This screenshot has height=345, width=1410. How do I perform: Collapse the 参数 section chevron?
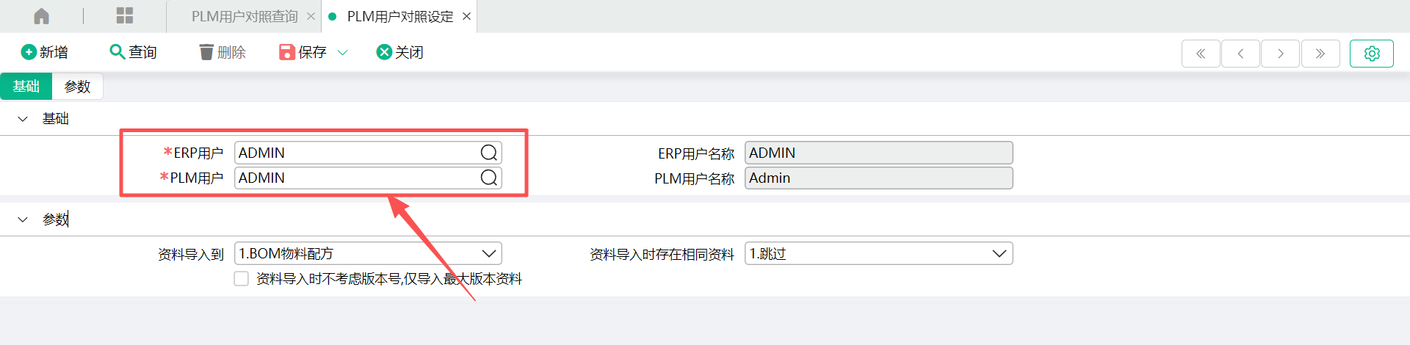[x=23, y=219]
